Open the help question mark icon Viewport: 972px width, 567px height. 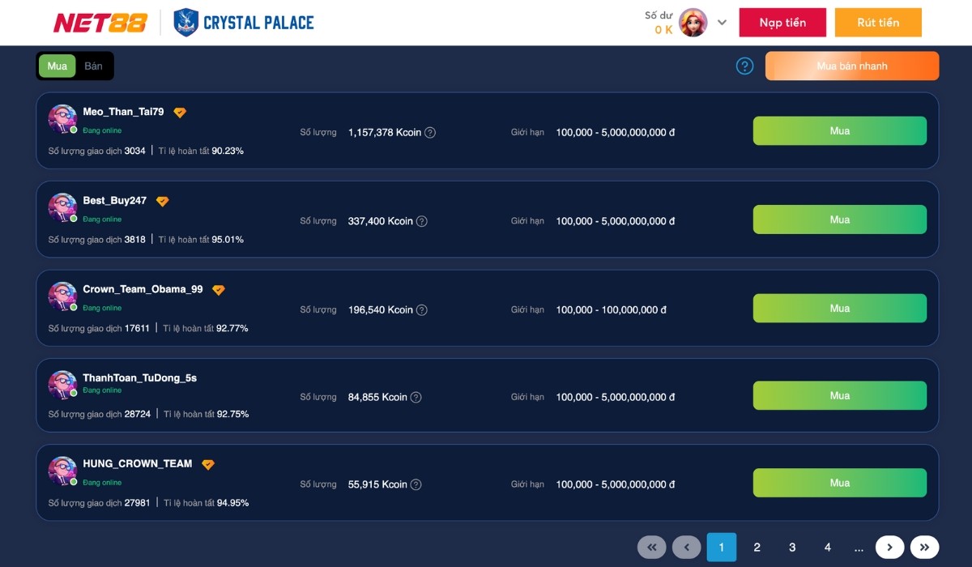click(x=744, y=66)
